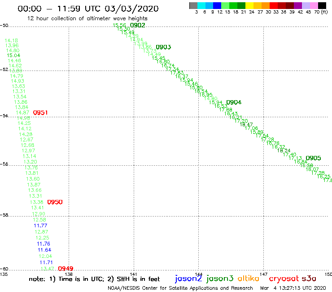
Task: Click the cyan swatch in the color scale
Action: click(x=201, y=5)
